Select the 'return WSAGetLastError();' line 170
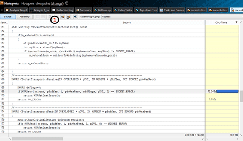The height and width of the screenshot is (141, 243). pos(42,96)
